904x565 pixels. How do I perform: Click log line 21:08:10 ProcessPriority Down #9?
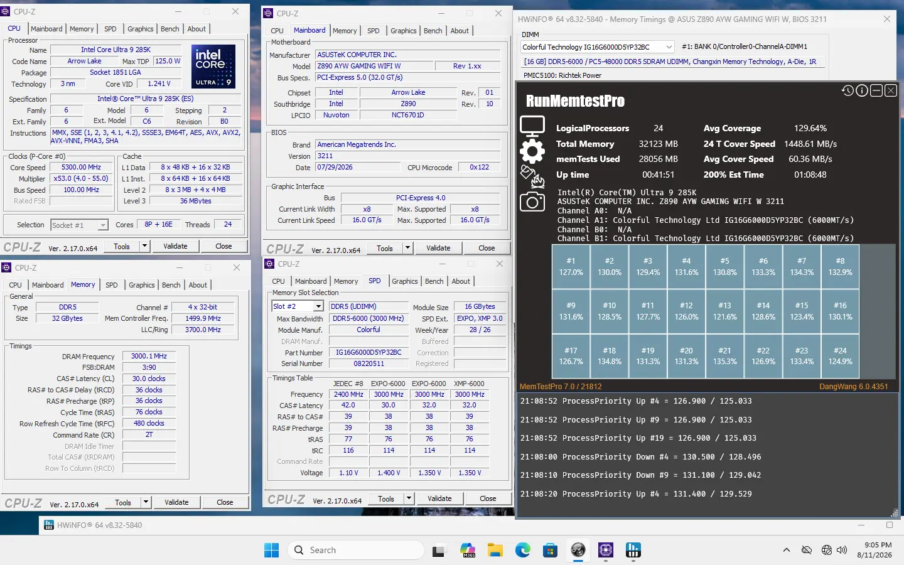(x=641, y=475)
